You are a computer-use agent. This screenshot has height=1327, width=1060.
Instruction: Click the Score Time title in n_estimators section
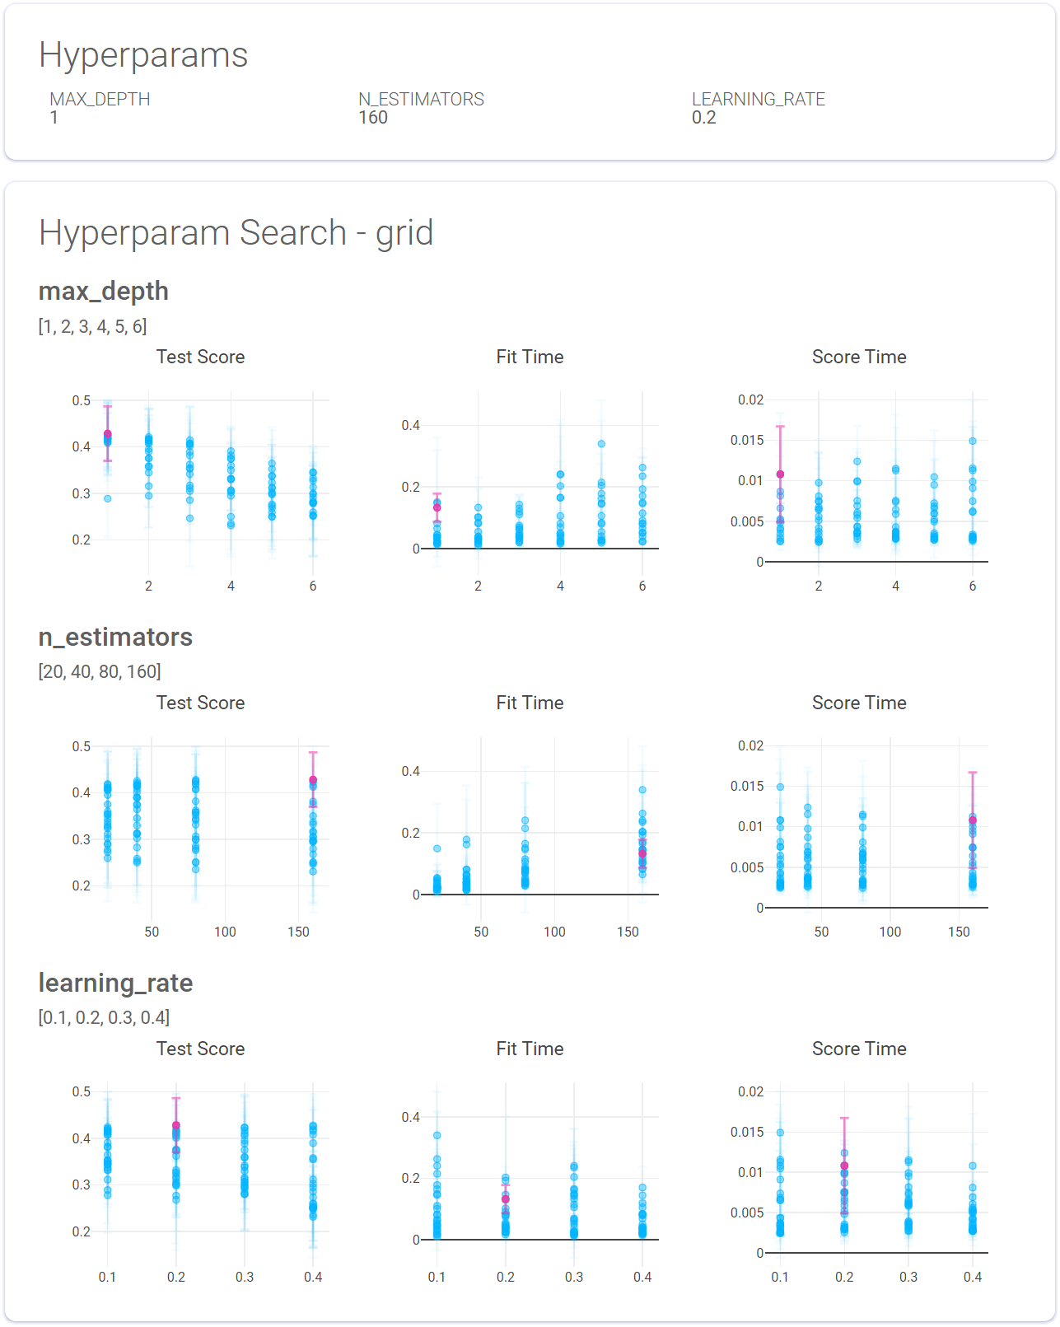pos(860,703)
